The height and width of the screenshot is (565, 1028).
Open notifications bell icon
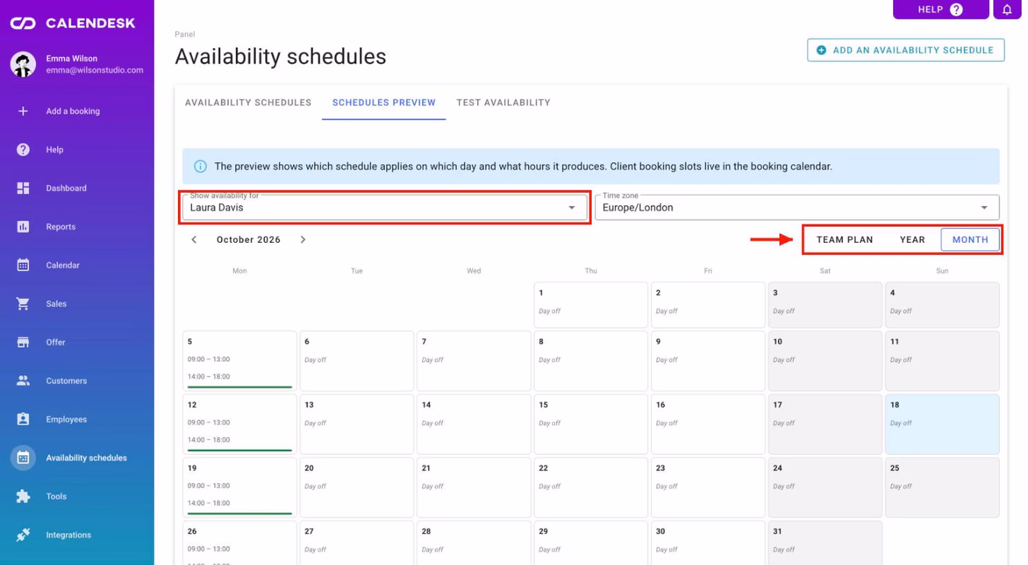(1007, 9)
